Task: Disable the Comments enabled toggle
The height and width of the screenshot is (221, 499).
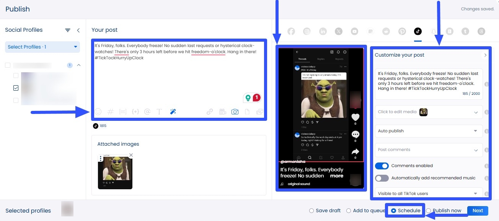Action: [x=382, y=166]
